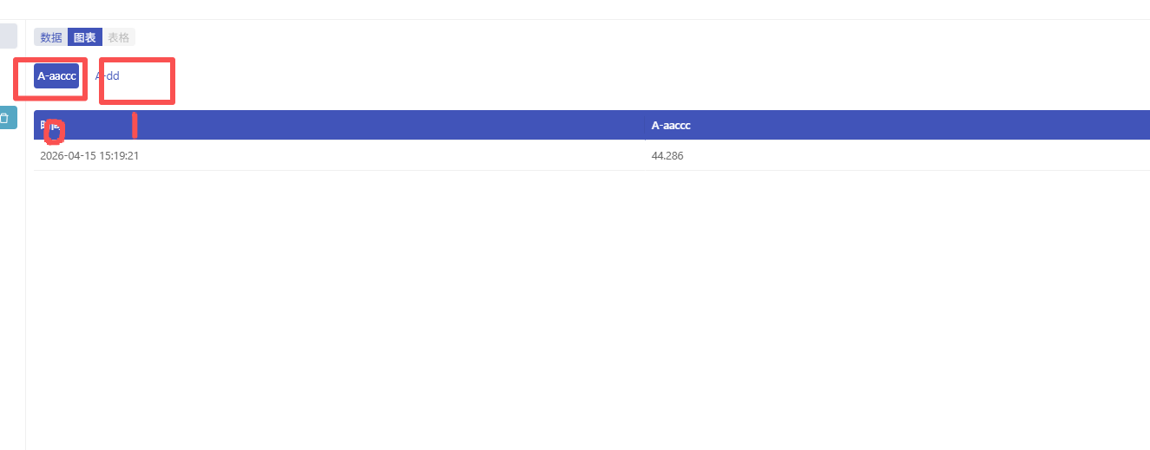Switch to the 数据 tab
This screenshot has height=450, width=1150.
tap(51, 37)
